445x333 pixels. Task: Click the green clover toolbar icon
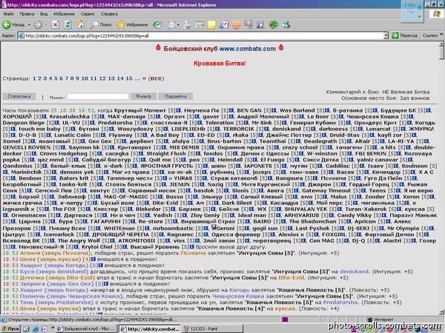[273, 25]
